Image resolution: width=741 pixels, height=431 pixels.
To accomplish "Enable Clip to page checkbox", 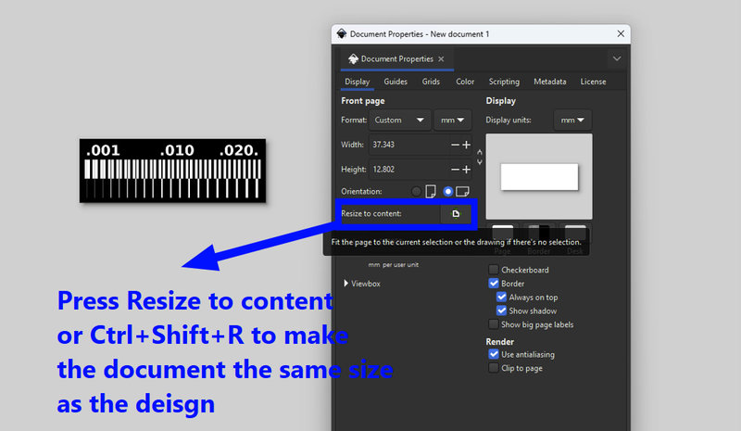I will tap(494, 368).
